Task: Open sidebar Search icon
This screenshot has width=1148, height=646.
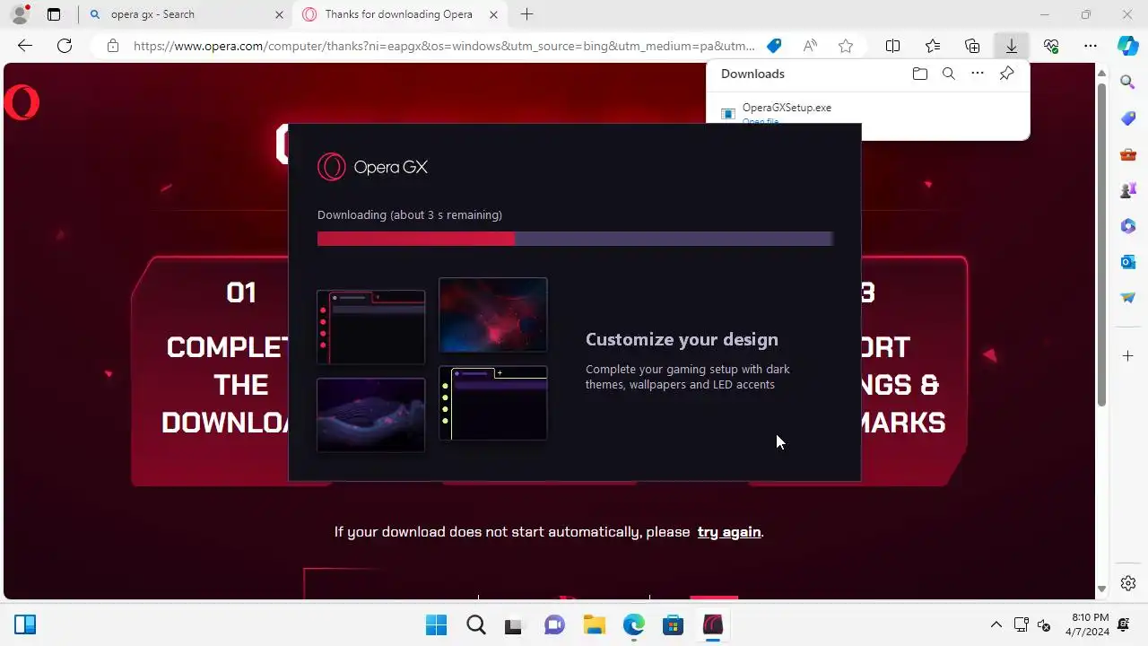Action: point(1128,83)
